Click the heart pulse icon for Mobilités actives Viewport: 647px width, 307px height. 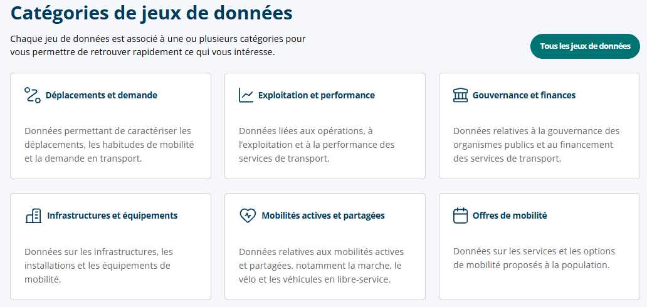(x=248, y=216)
